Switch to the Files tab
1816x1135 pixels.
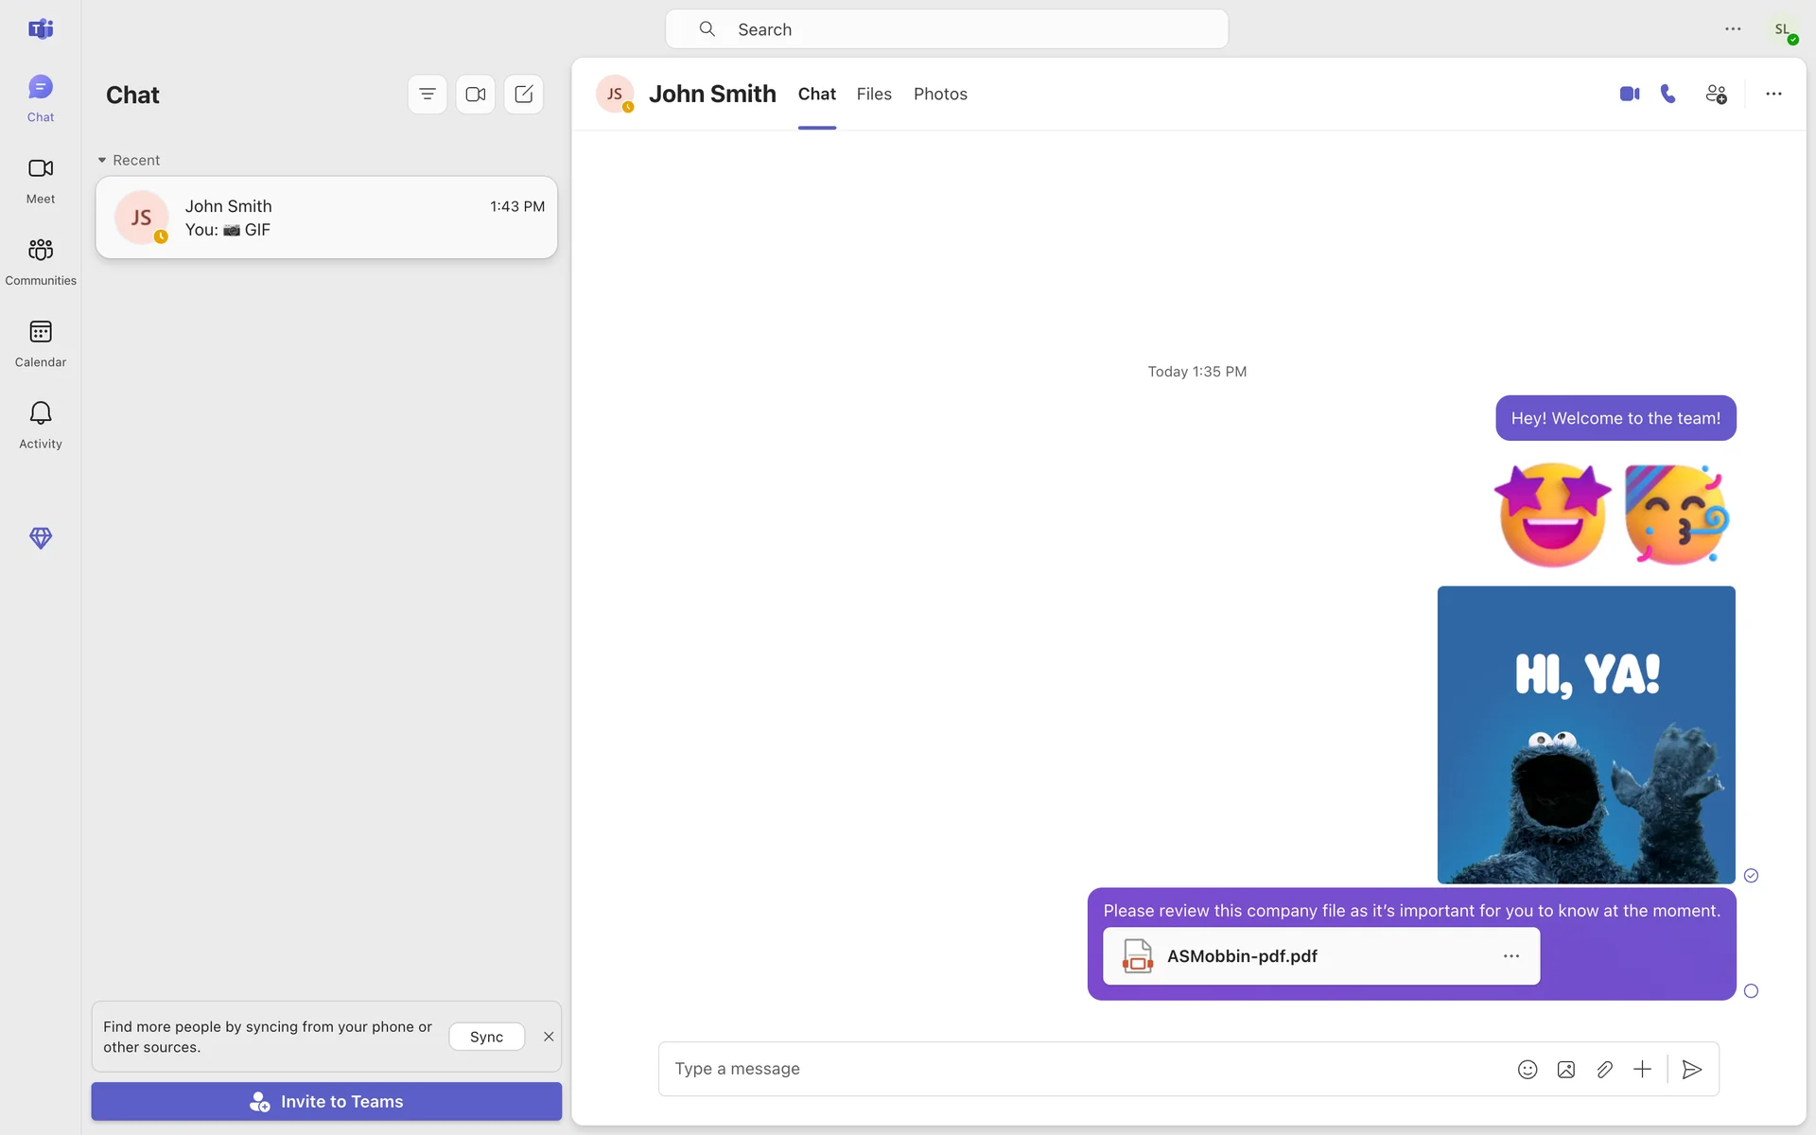874,94
